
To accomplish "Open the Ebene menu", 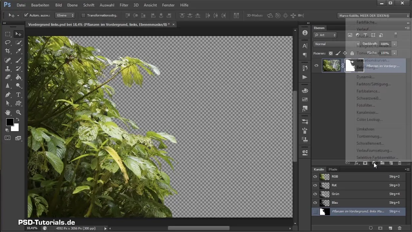I will [72, 5].
